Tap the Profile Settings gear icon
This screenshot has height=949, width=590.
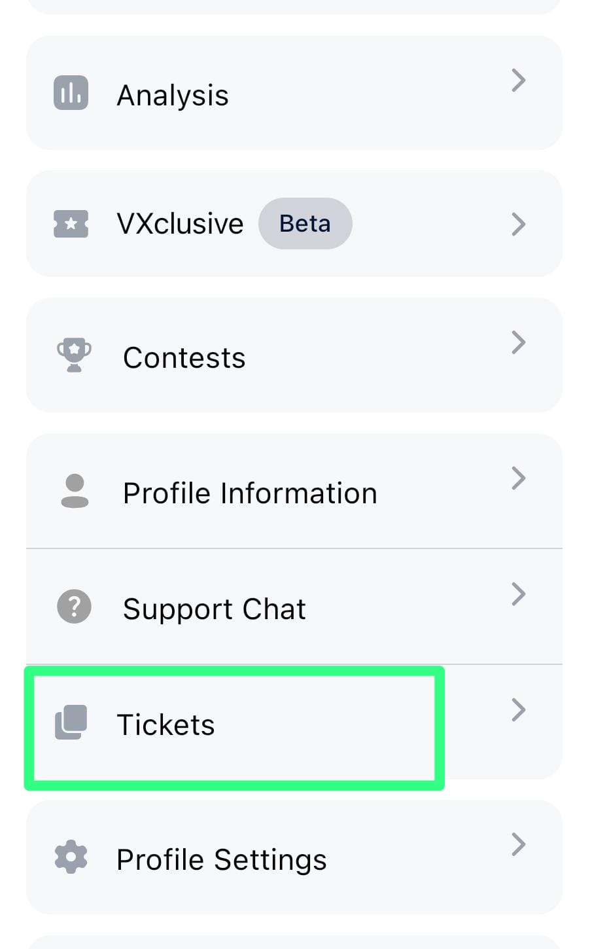(71, 857)
